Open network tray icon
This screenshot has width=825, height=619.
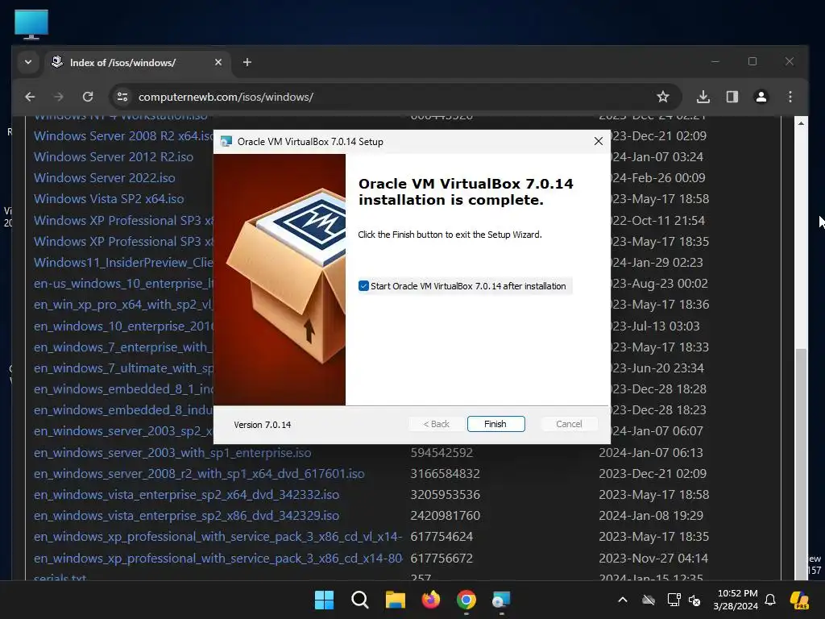click(x=674, y=600)
